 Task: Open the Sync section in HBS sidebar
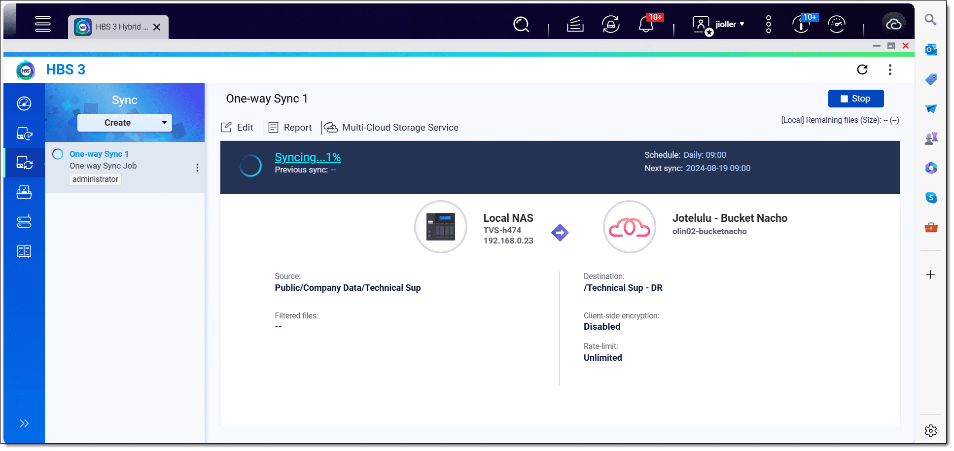24,163
